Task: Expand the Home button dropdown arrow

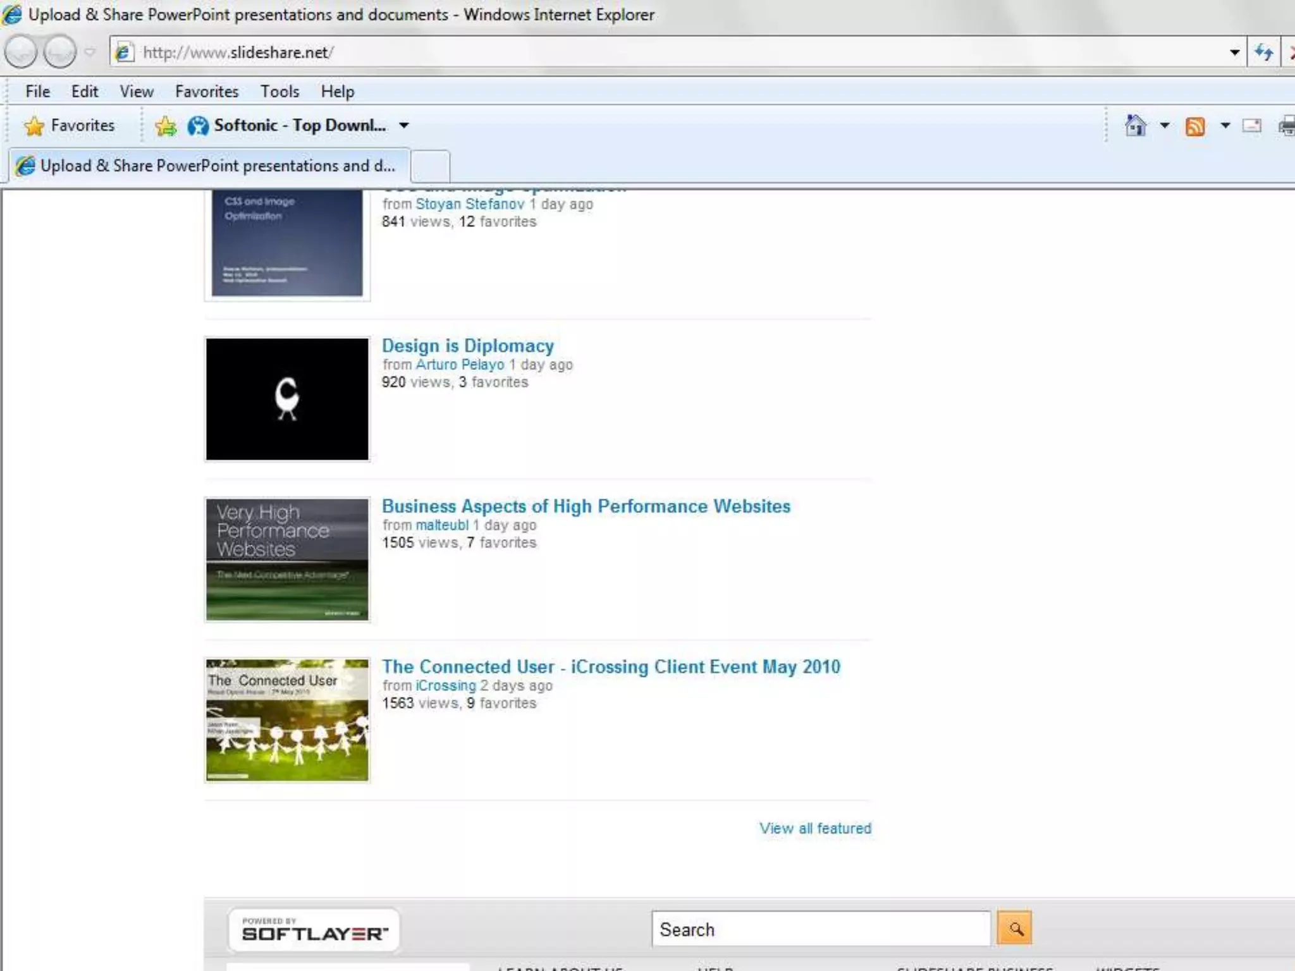Action: [1164, 126]
